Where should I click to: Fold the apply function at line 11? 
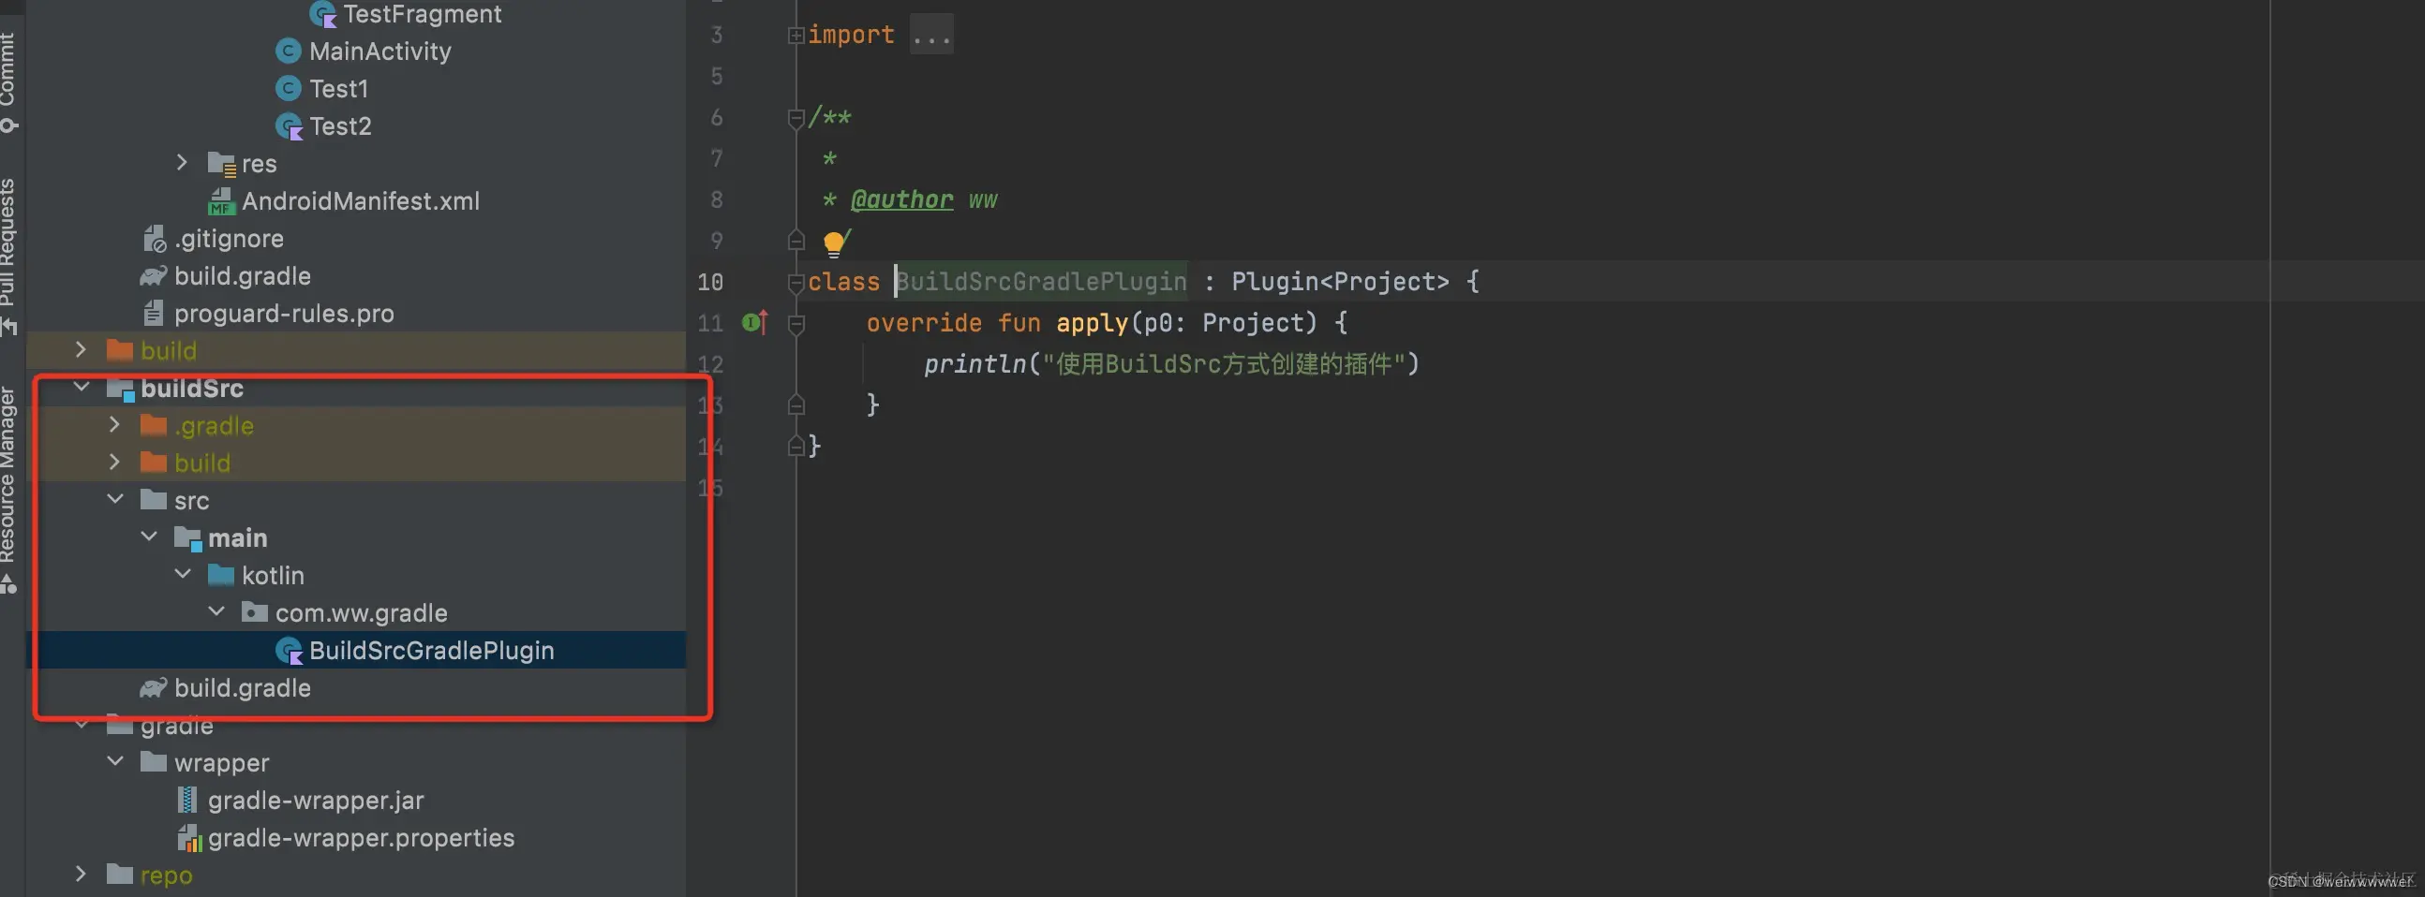(x=796, y=324)
